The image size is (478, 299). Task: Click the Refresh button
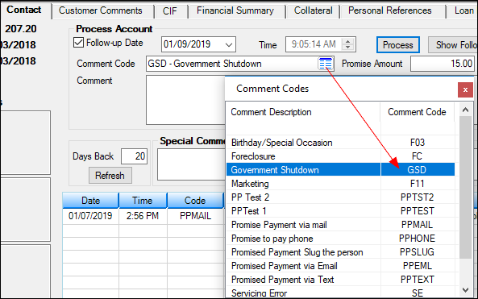click(x=110, y=175)
